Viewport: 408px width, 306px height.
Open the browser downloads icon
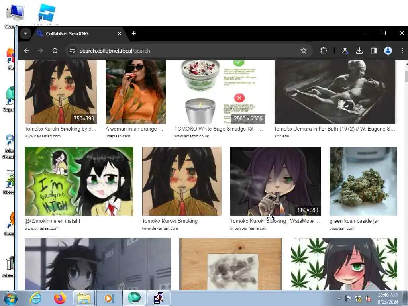tap(359, 51)
